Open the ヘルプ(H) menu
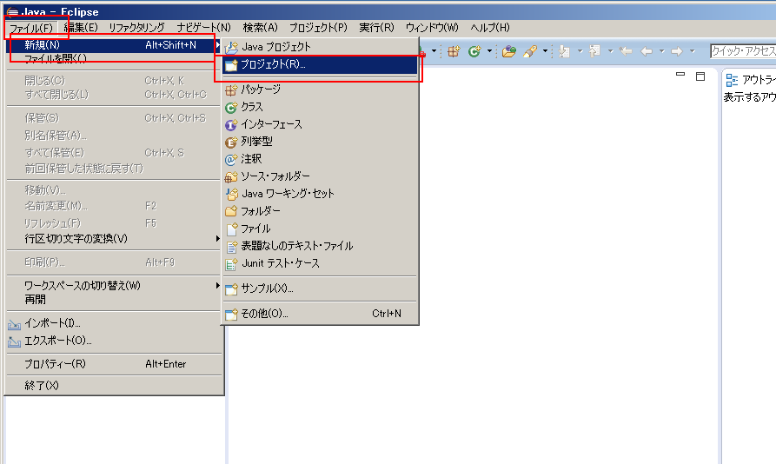 coord(490,28)
